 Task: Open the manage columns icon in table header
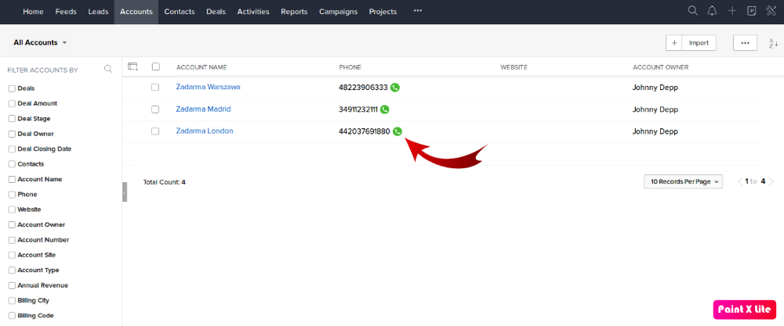click(x=132, y=66)
